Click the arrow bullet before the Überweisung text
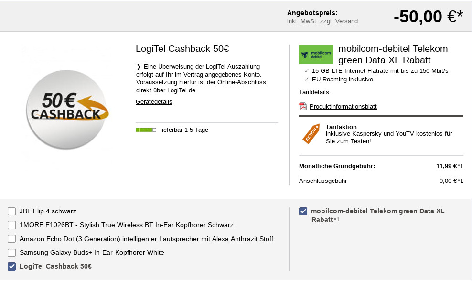Screen dimensions: 472x281 click(139, 67)
